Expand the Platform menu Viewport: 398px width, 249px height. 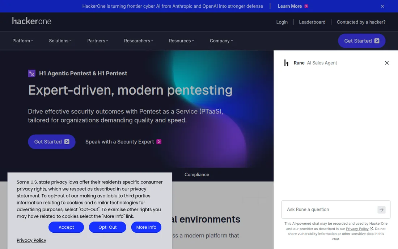[x=23, y=41]
